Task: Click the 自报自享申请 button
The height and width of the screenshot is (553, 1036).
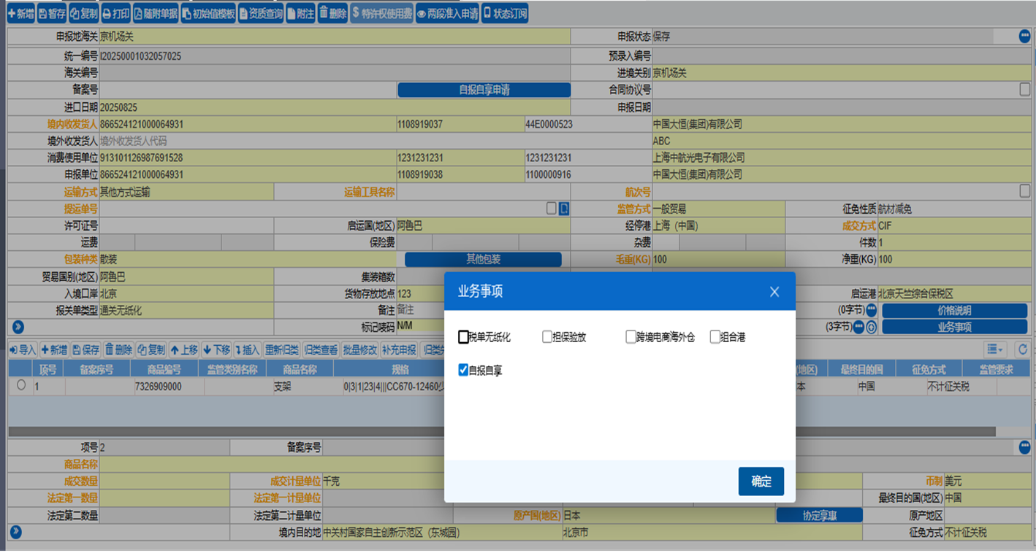Action: (x=484, y=90)
